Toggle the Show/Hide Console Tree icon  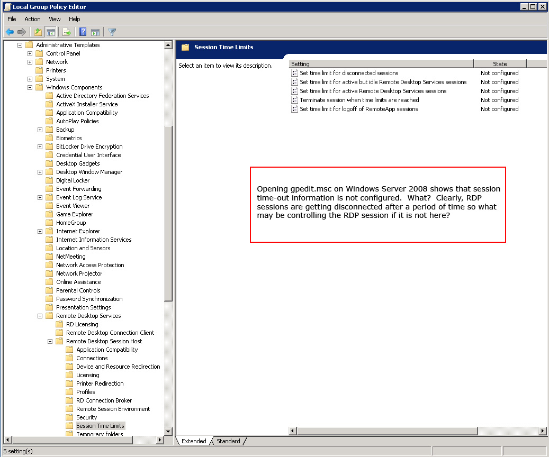click(51, 32)
